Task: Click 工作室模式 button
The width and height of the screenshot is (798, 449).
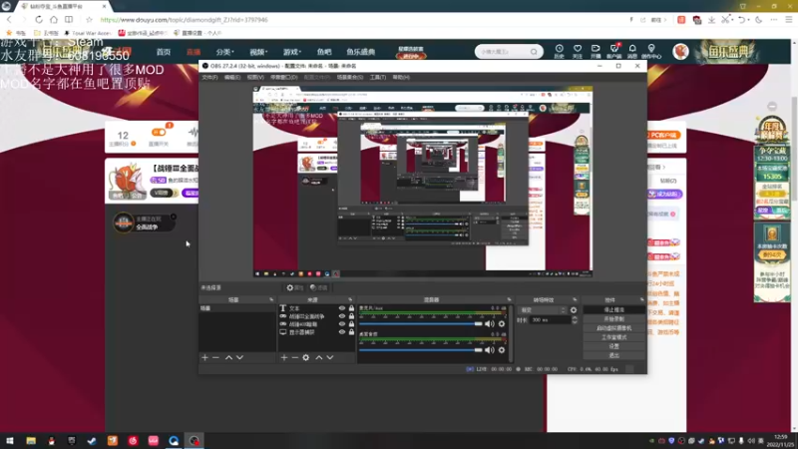Action: [x=613, y=337]
